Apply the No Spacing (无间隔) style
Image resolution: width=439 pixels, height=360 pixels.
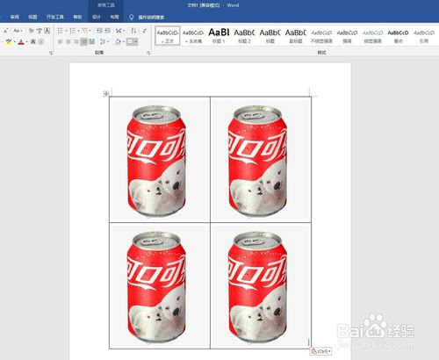click(193, 36)
